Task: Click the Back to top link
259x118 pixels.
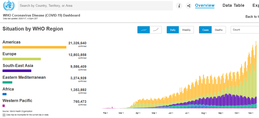Action: tap(252, 17)
